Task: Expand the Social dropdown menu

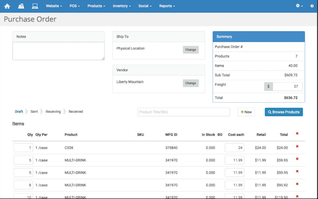Action: coord(145,6)
